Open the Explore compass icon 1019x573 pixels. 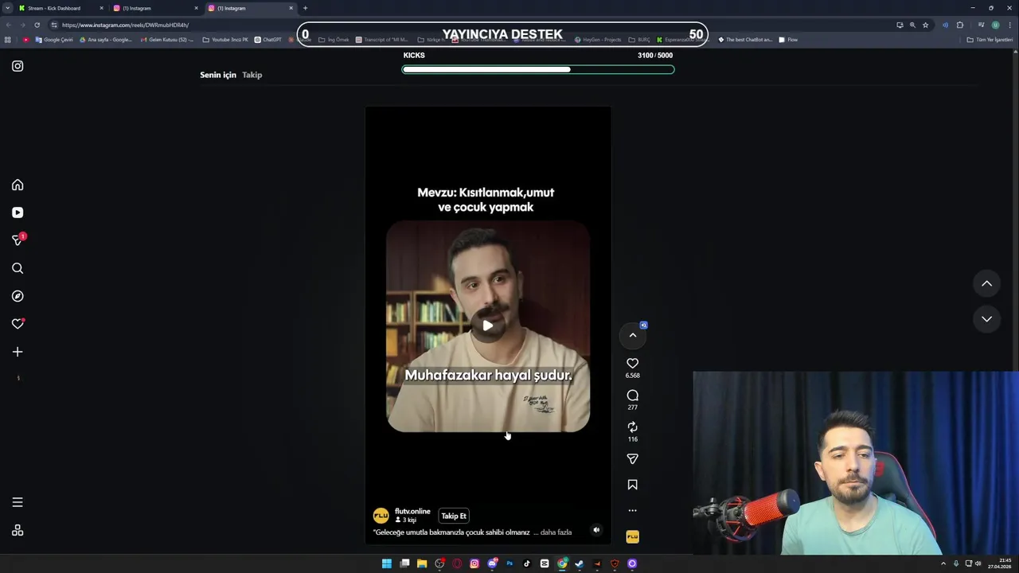click(x=18, y=296)
